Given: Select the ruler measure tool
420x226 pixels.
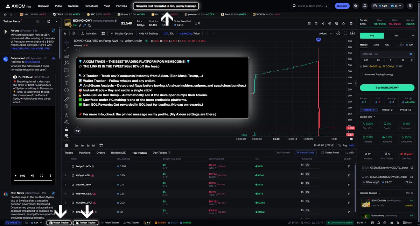Looking at the screenshot, I should (x=66, y=99).
